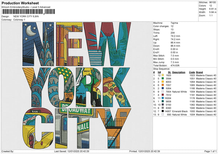
Task: Select the light blue swatch code 1176
Action: click(x=162, y=98)
